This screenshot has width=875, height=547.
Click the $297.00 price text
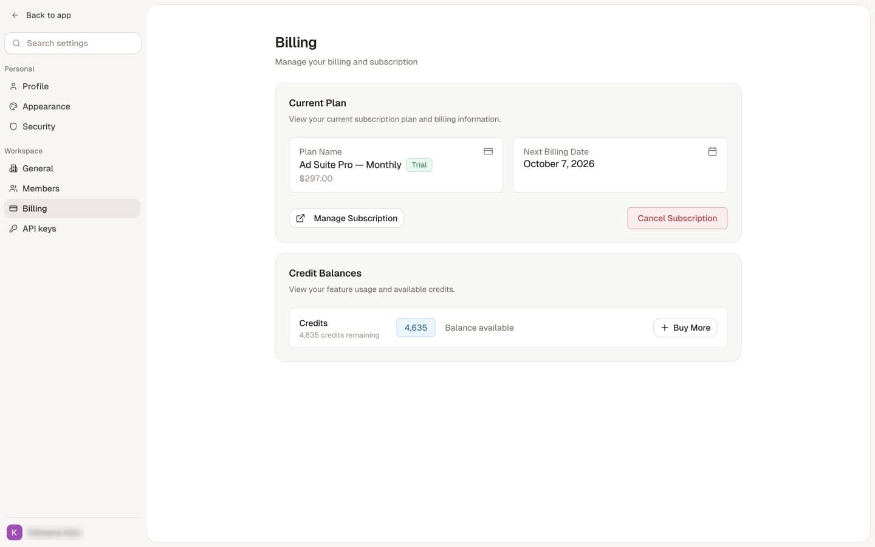(316, 179)
